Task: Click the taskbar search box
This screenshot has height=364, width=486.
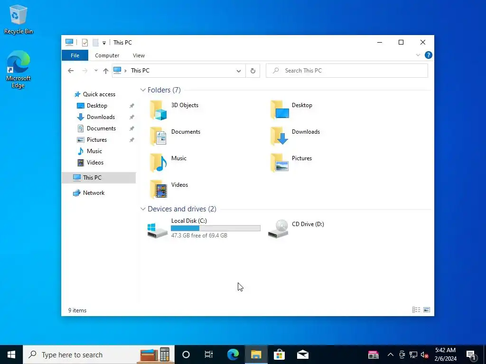Action: tap(99, 355)
